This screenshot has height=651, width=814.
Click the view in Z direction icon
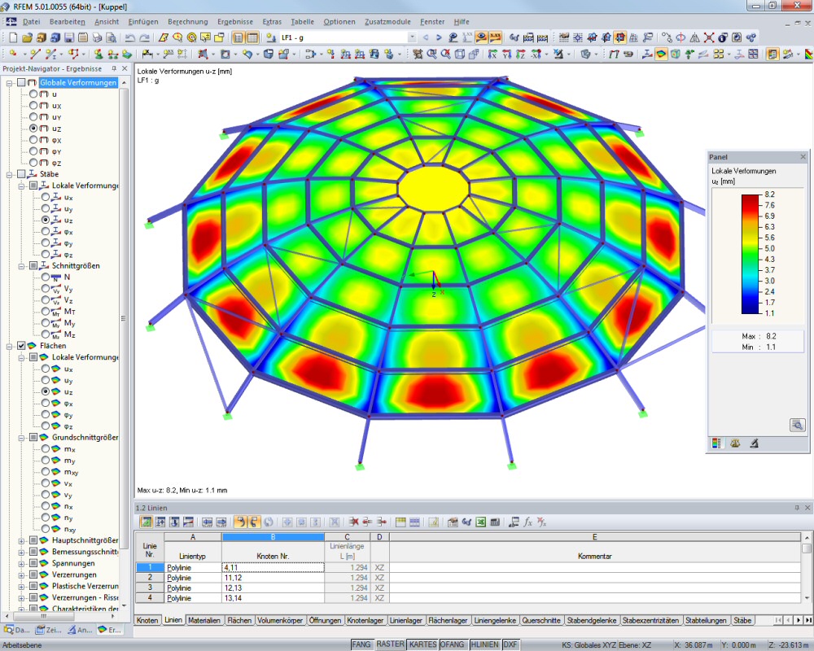tap(521, 54)
